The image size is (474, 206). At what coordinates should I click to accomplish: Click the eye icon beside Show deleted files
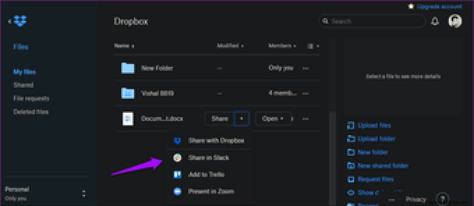351,193
